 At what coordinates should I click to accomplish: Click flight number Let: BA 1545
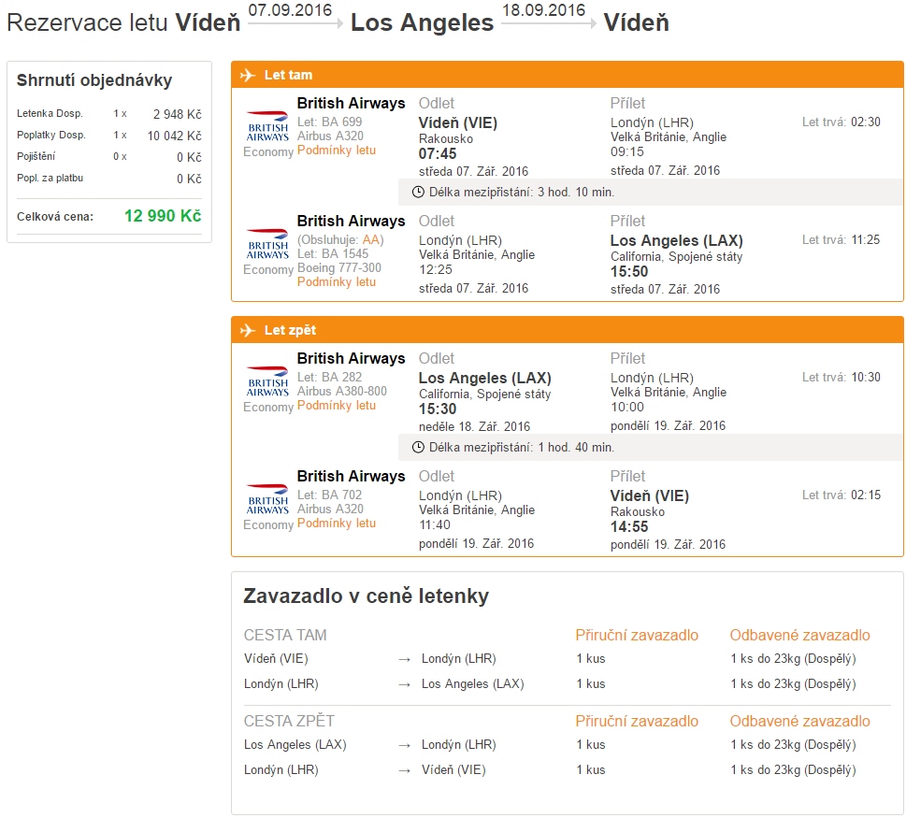coord(333,254)
